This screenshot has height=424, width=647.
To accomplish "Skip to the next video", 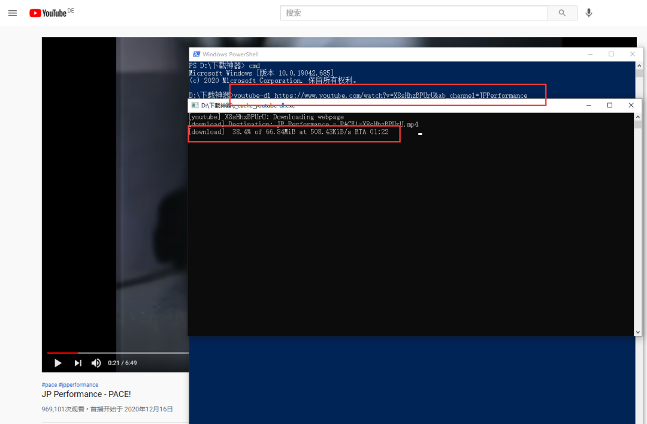I will [77, 363].
